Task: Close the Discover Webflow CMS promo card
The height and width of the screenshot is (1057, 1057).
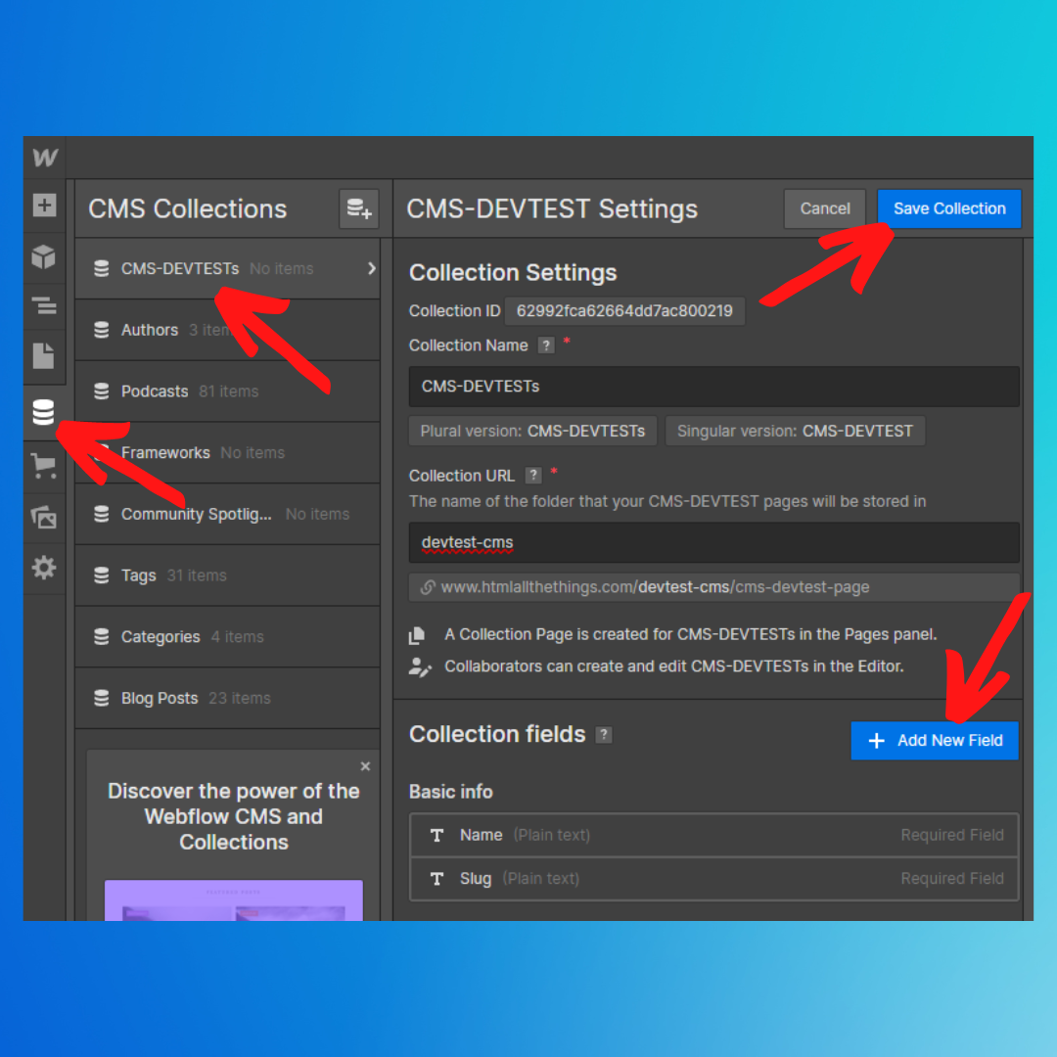Action: coord(365,766)
